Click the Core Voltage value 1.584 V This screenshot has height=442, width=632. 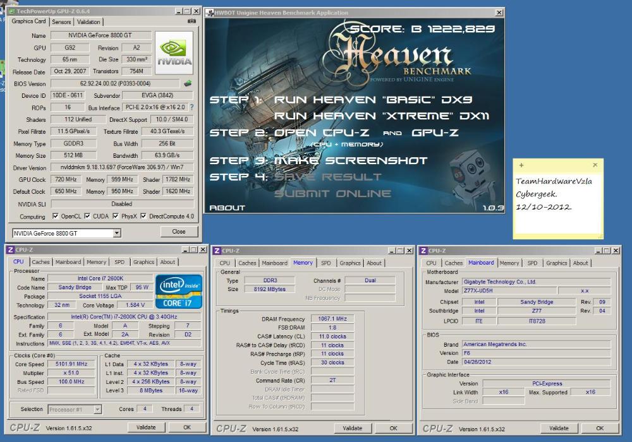[x=135, y=305]
